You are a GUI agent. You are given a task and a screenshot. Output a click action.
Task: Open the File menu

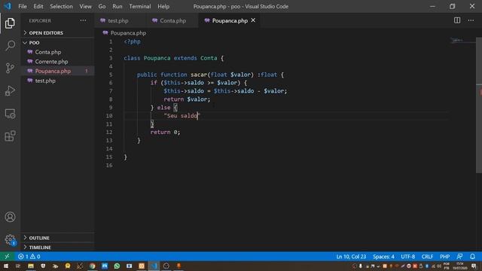pos(23,6)
